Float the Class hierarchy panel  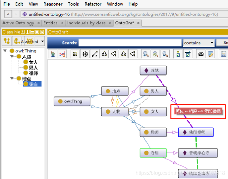37,32
